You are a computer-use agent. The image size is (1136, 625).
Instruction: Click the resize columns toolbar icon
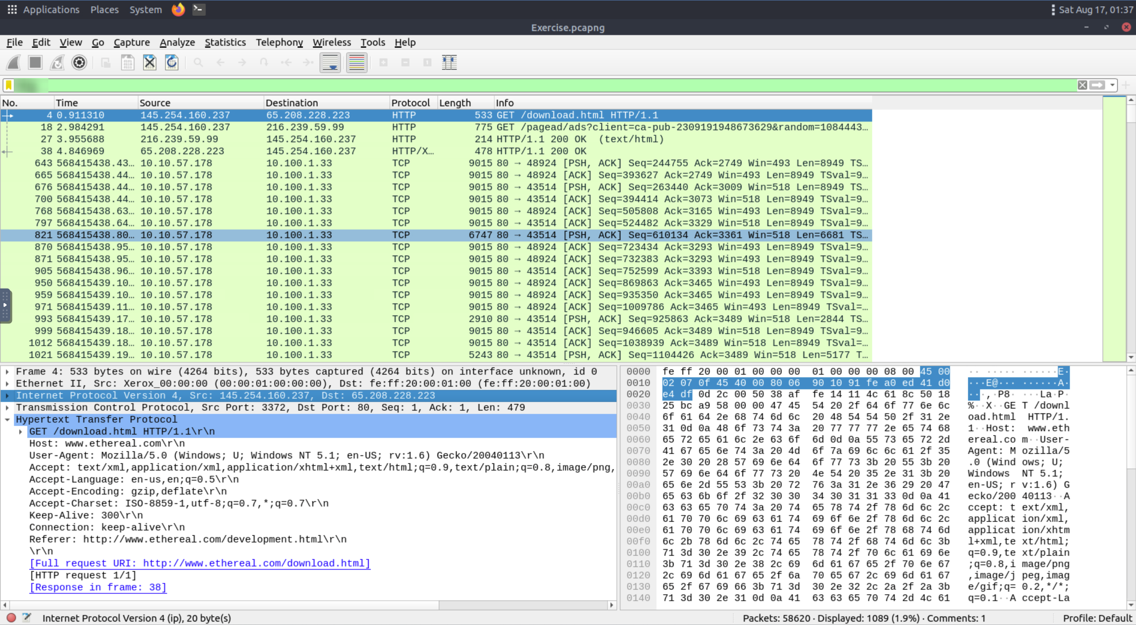pyautogui.click(x=449, y=63)
